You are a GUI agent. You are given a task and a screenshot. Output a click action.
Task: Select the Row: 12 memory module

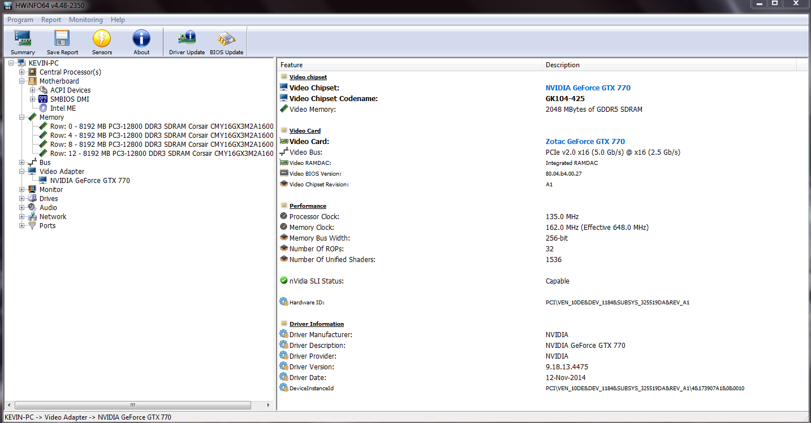pyautogui.click(x=162, y=153)
